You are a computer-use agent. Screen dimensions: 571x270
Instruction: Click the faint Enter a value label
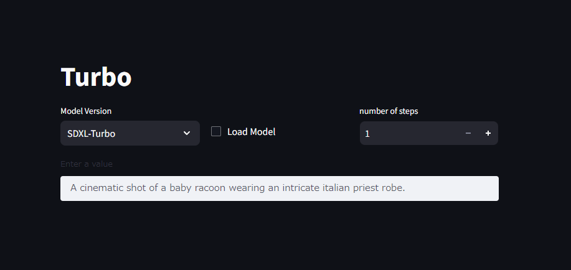tap(87, 164)
